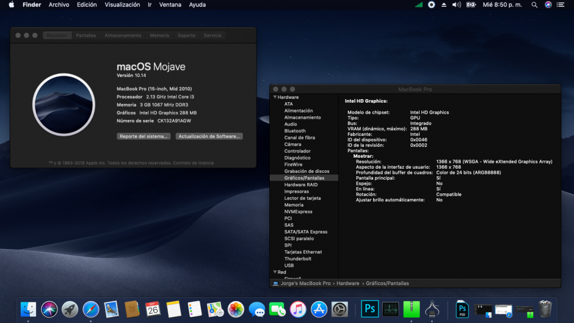Select Thunderbolt in the sidebar
Viewport: 574px width, 323px height.
click(x=298, y=259)
